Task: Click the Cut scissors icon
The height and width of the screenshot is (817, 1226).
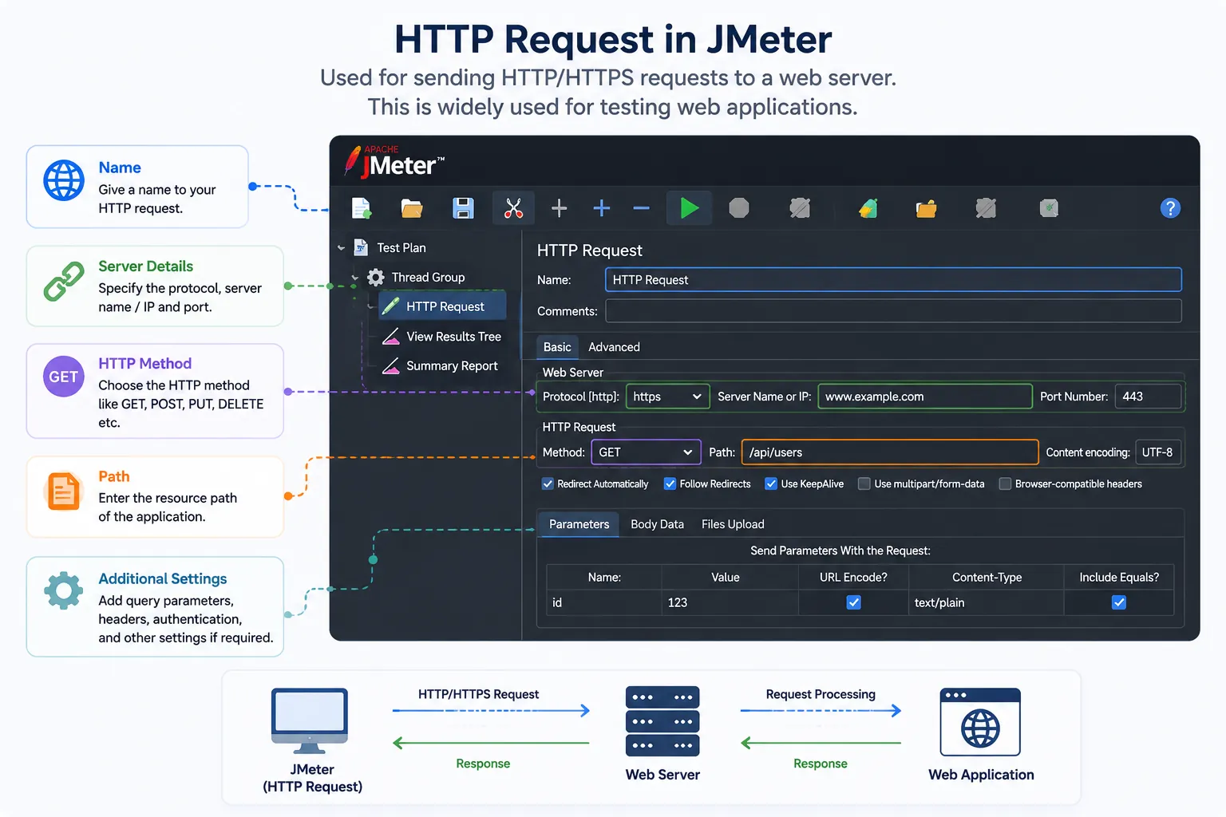Action: point(513,208)
